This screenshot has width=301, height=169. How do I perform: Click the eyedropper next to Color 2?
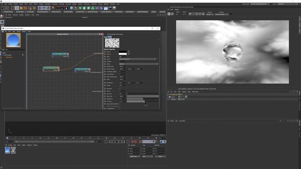click(x=128, y=54)
